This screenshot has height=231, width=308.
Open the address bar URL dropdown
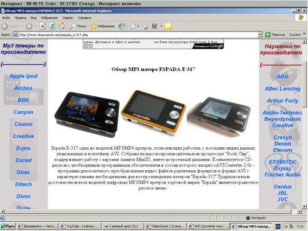point(260,35)
